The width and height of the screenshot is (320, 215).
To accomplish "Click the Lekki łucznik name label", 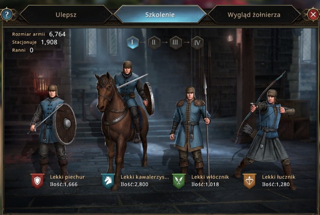I will point(278,177).
